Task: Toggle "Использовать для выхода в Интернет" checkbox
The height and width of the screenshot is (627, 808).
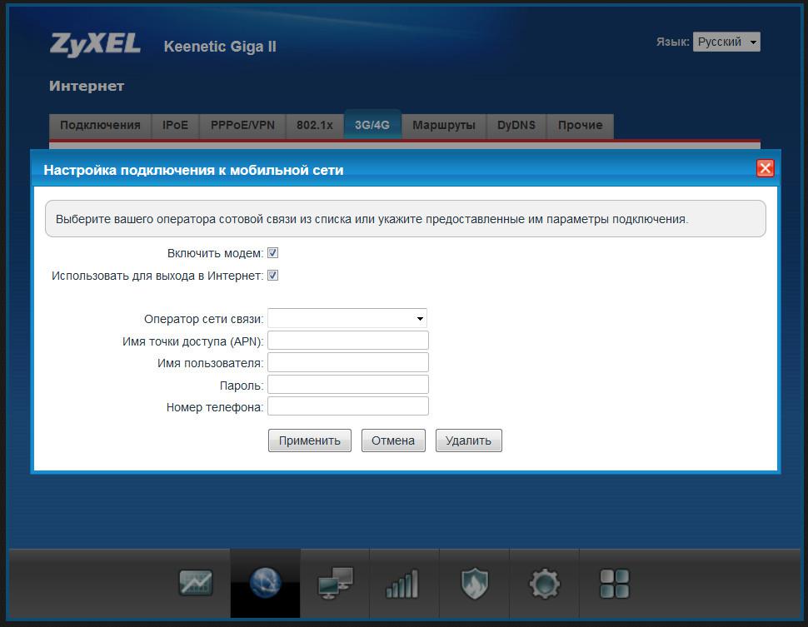Action: (x=272, y=276)
